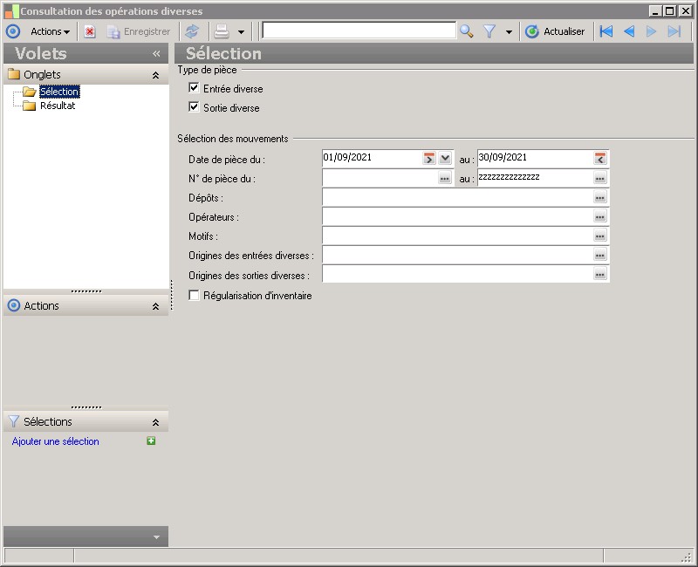
Task: Click the Sélections funnel panel icon
Action: (x=14, y=421)
